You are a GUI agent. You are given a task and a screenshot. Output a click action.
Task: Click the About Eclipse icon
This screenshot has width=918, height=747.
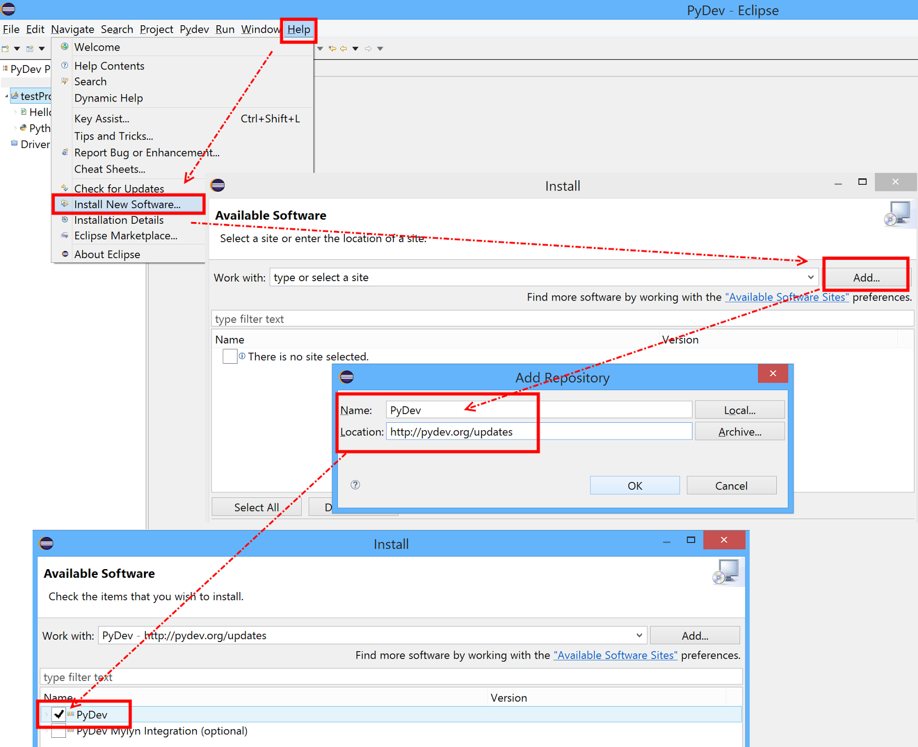[65, 254]
